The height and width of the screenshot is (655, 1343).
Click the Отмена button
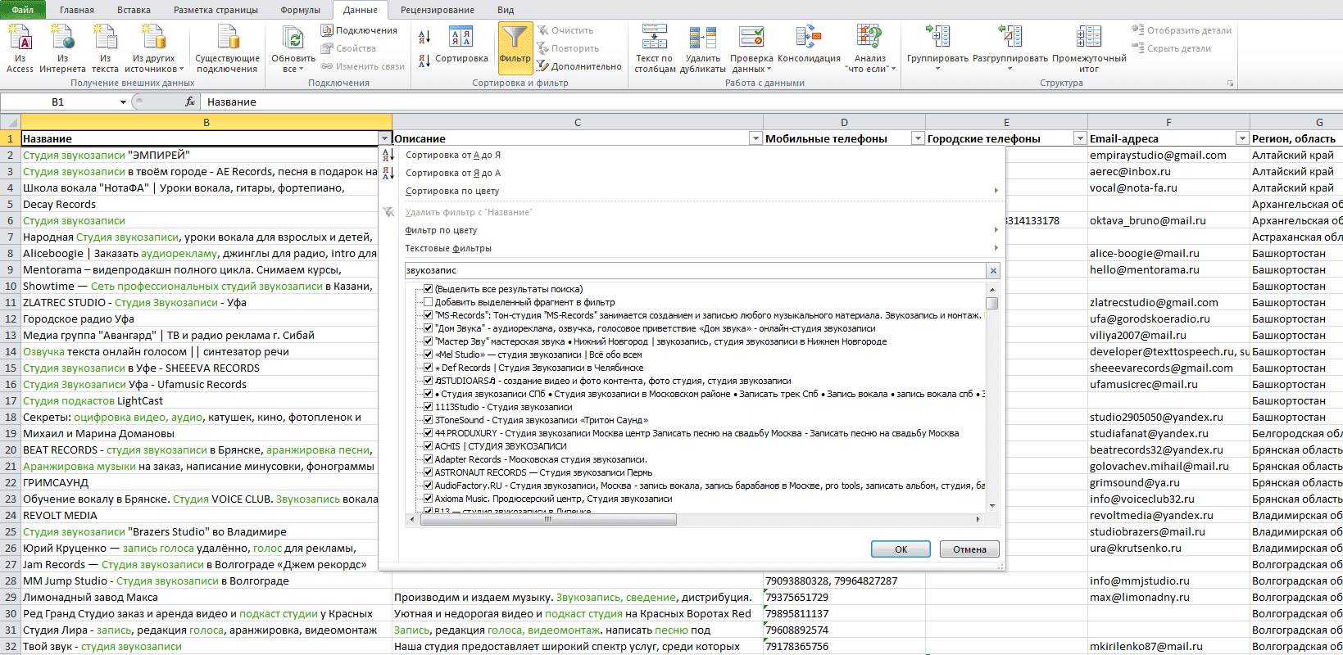(x=969, y=549)
